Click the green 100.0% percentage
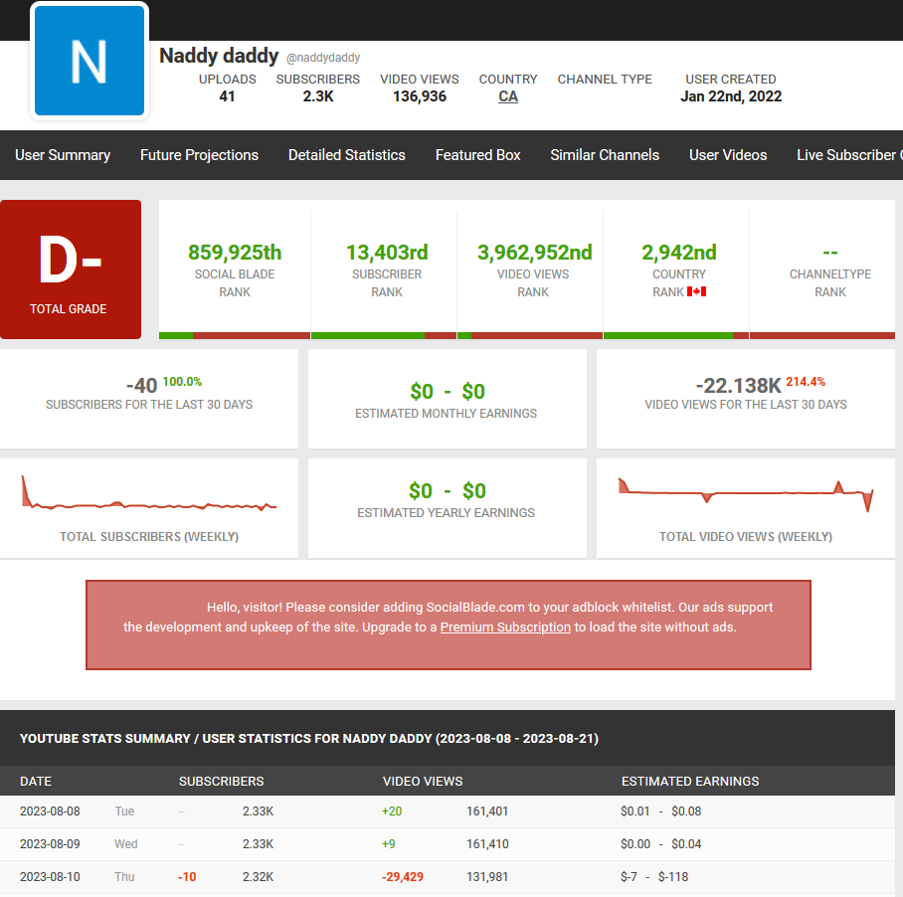This screenshot has width=903, height=897. (182, 382)
